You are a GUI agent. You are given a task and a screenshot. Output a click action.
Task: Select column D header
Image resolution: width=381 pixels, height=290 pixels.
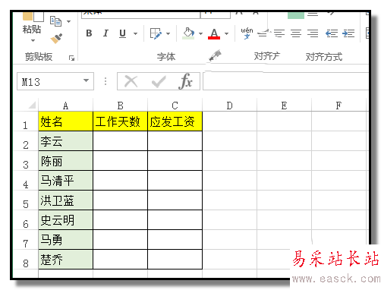click(x=229, y=106)
